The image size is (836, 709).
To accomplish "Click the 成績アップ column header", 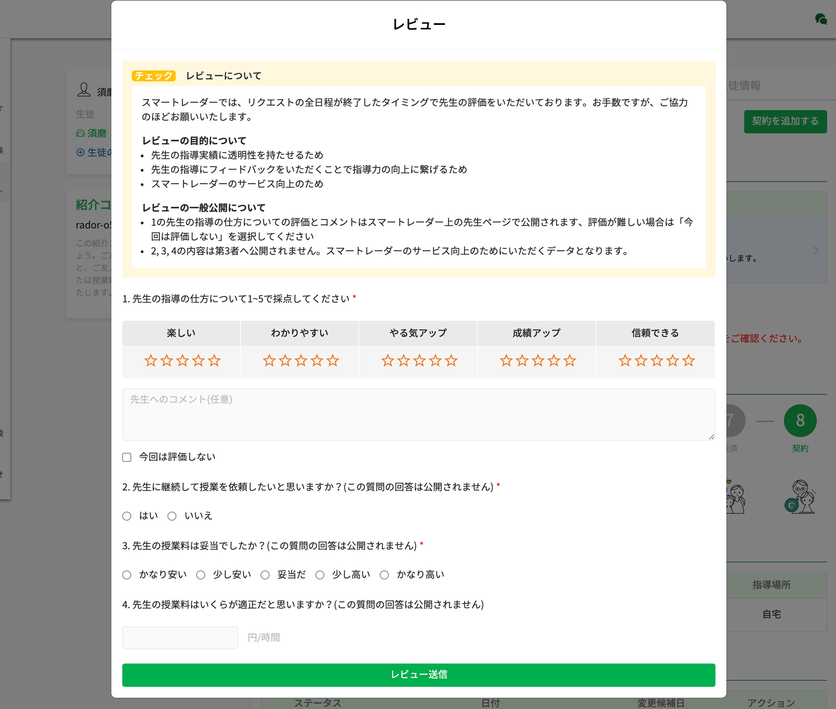I will click(x=536, y=333).
